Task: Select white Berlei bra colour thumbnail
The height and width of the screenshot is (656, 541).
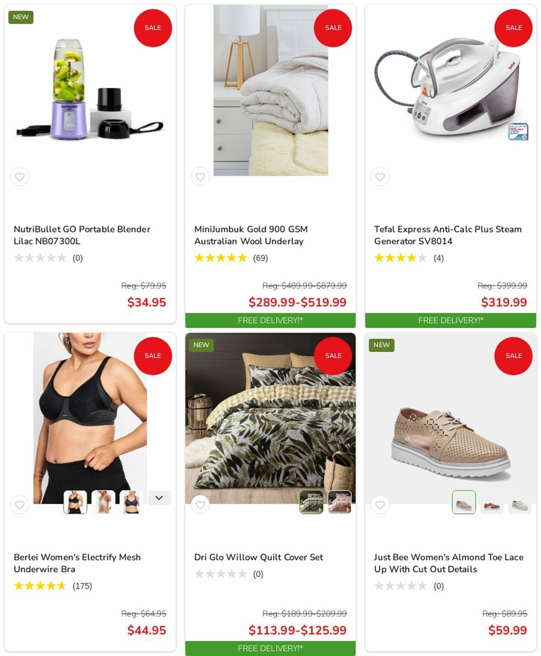Action: 103,502
